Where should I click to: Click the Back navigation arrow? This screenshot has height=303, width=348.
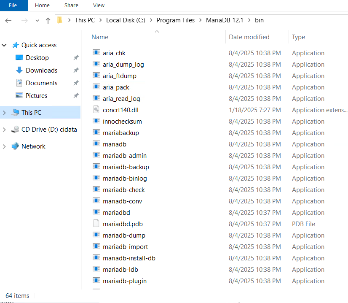coord(8,21)
